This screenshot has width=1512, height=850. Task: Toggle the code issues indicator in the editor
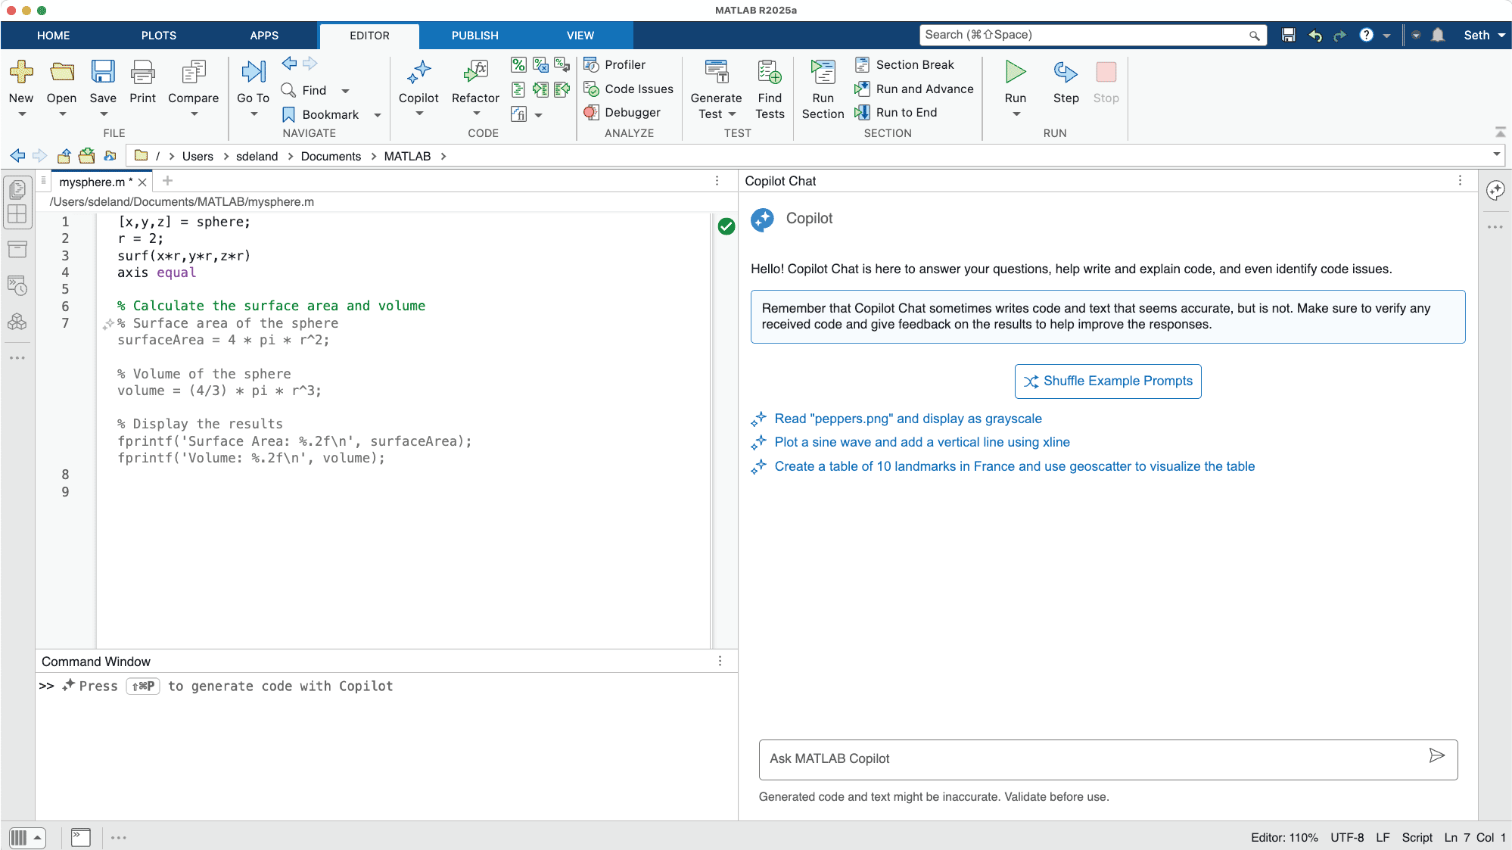[726, 226]
